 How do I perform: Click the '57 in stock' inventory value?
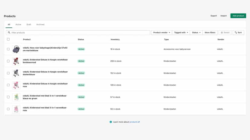click(x=115, y=97)
